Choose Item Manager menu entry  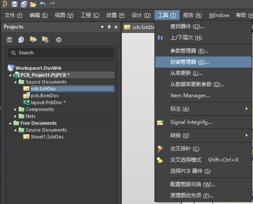coord(203,95)
